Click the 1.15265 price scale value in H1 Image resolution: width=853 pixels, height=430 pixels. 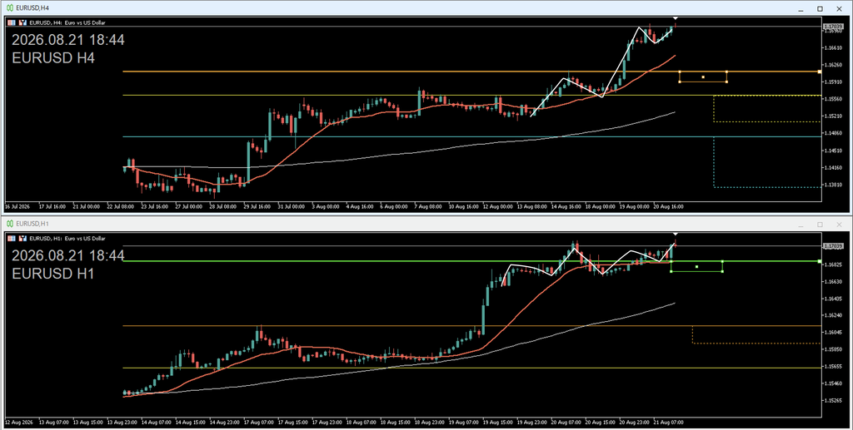[833, 401]
